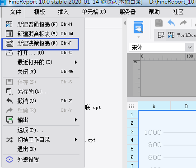
Task: Click the aggregate report icon in menu
Action: tap(9, 34)
